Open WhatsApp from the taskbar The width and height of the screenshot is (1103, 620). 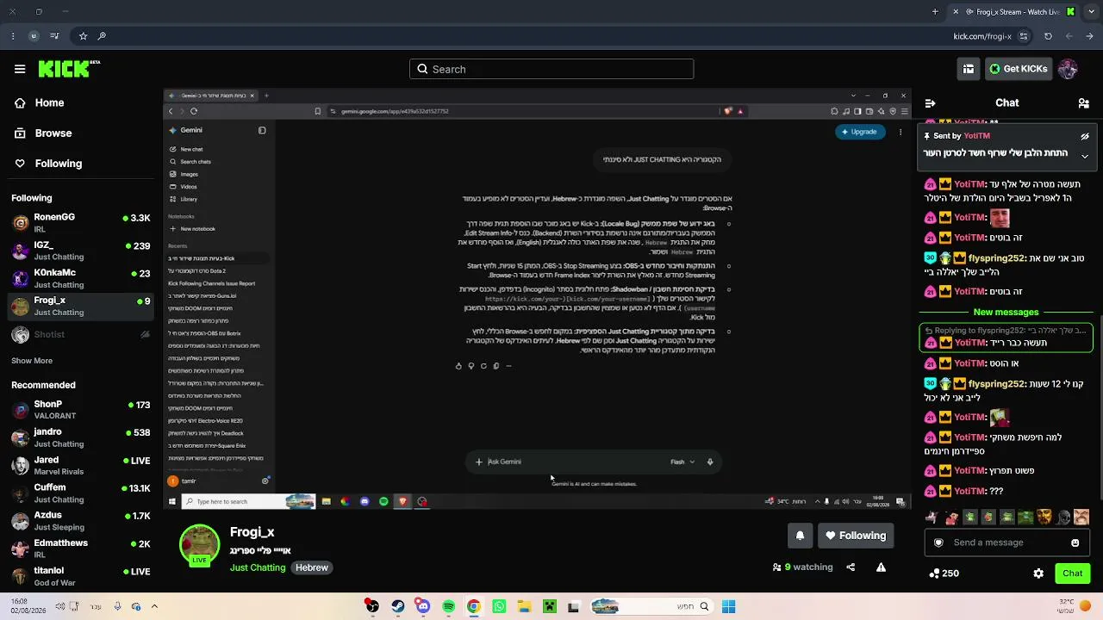(499, 607)
